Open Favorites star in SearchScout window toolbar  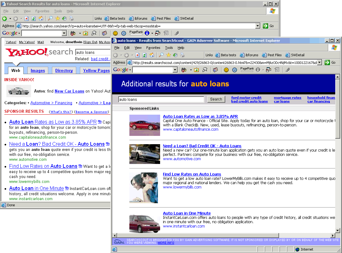168,55
